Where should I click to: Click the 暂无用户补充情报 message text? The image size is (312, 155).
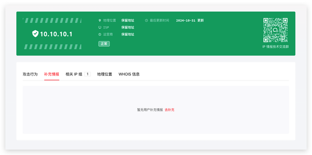tap(150, 110)
